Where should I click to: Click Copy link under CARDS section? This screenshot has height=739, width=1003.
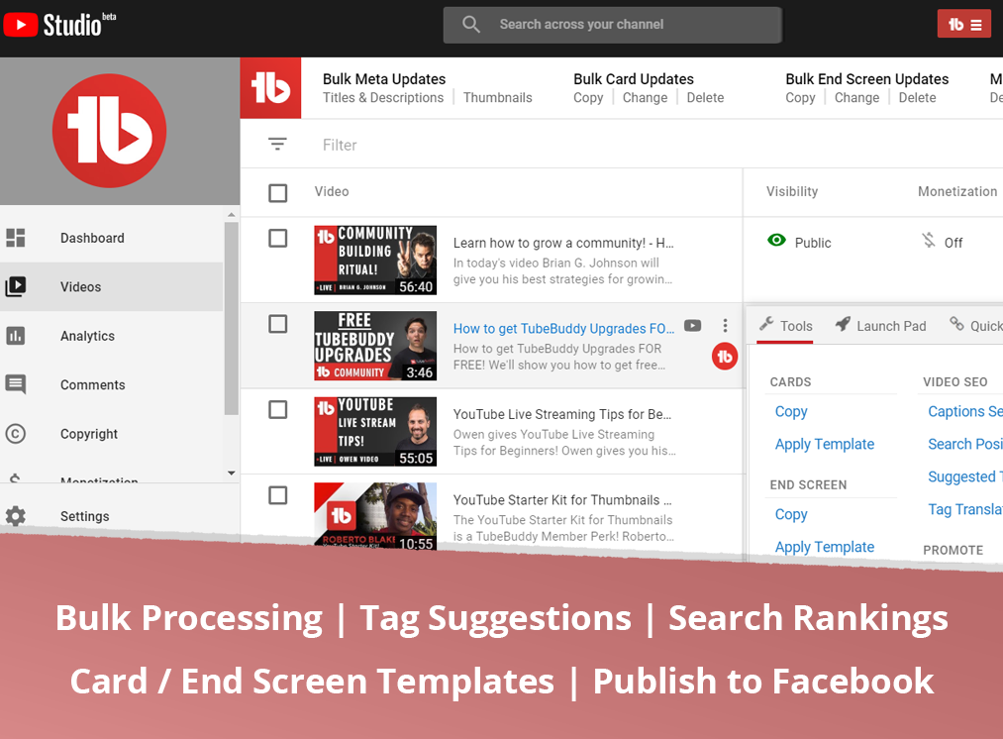(x=791, y=412)
